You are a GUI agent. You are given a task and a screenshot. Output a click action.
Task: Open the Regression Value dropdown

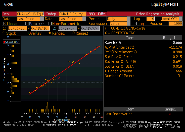pos(120,24)
